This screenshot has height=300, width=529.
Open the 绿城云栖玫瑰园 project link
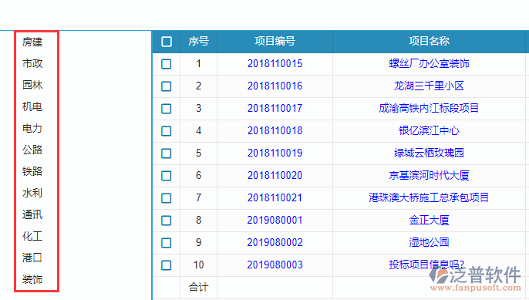point(429,153)
